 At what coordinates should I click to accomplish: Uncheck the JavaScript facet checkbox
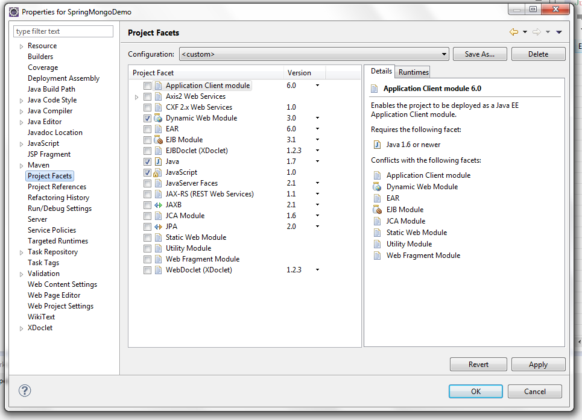point(147,173)
